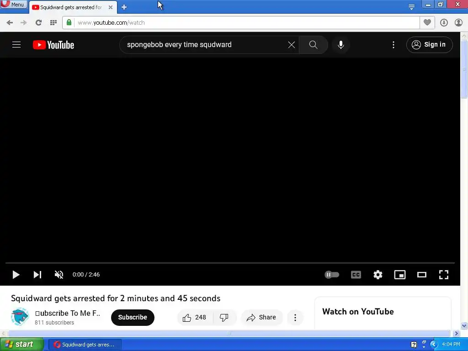
Task: Unmute the video volume
Action: (x=59, y=275)
